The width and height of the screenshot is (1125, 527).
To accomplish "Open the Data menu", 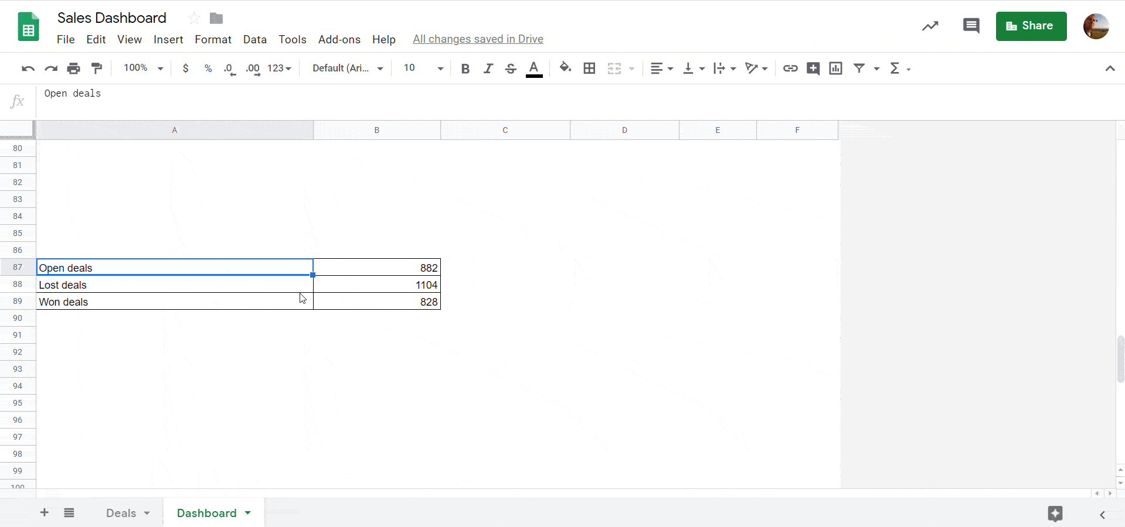I will [255, 39].
